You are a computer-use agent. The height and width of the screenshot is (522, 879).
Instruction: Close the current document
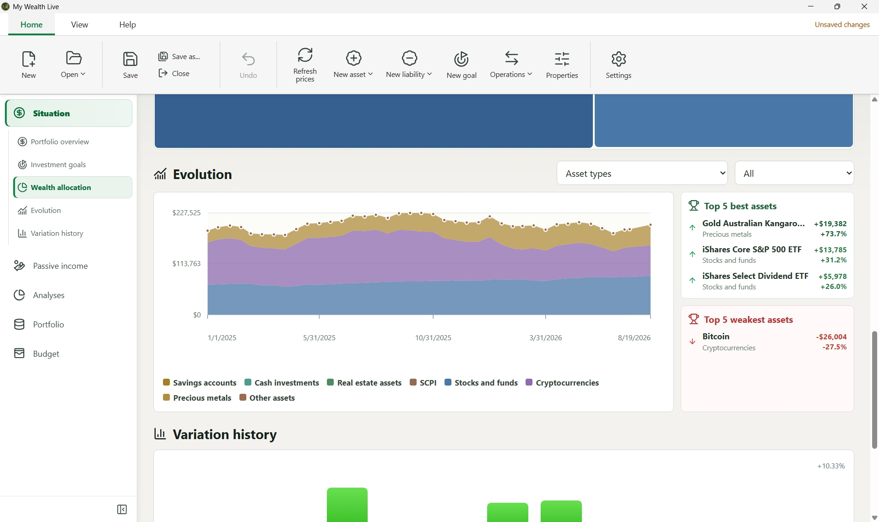coord(174,73)
